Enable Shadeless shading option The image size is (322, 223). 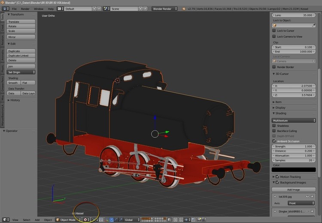(x=274, y=126)
